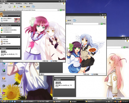The width and height of the screenshot is (129, 103).
Task: Open Search (搜尋) in My Pictures toolbar
Action: [20, 7]
